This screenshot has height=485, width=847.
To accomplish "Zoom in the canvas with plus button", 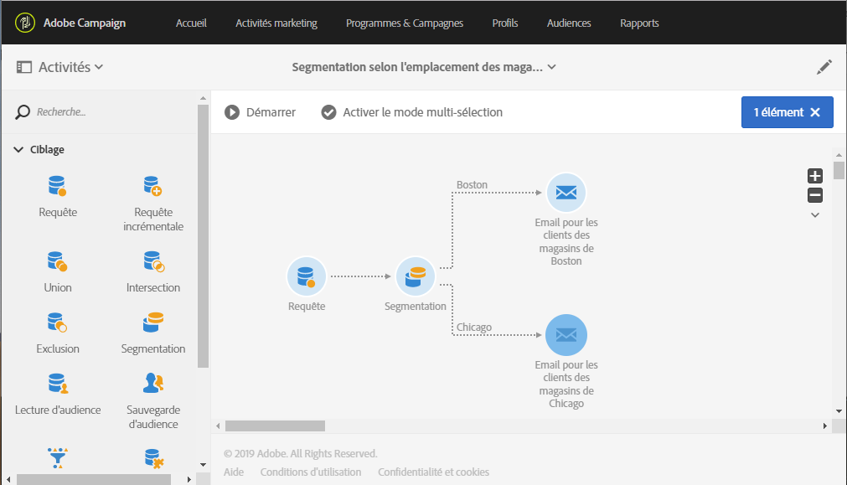I will pyautogui.click(x=814, y=176).
